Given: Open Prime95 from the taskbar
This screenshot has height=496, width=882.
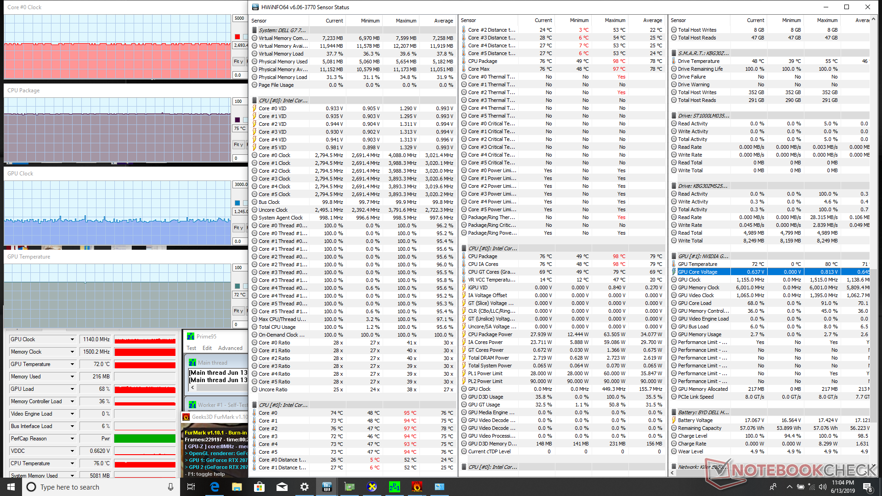Looking at the screenshot, I should [x=394, y=487].
